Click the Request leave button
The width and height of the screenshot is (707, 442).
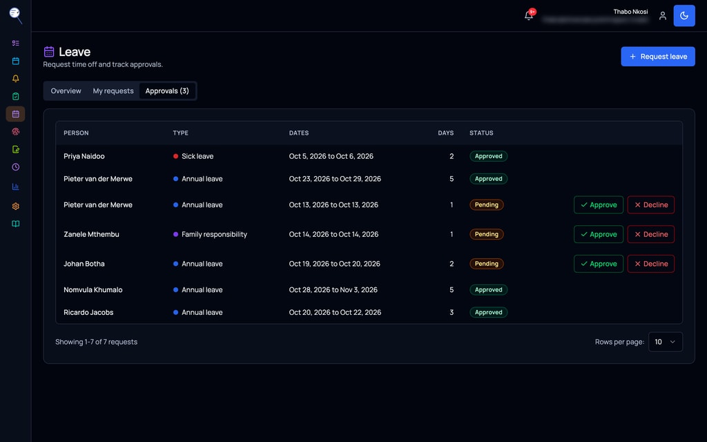coord(658,57)
